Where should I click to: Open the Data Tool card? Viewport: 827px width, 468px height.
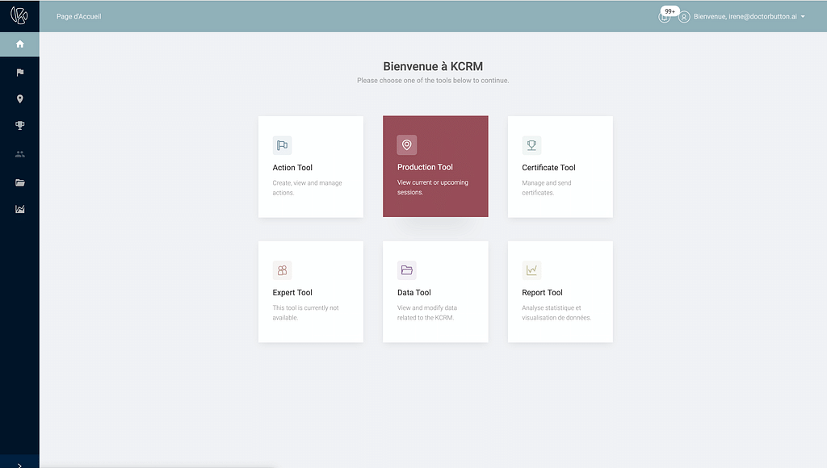[x=435, y=292]
